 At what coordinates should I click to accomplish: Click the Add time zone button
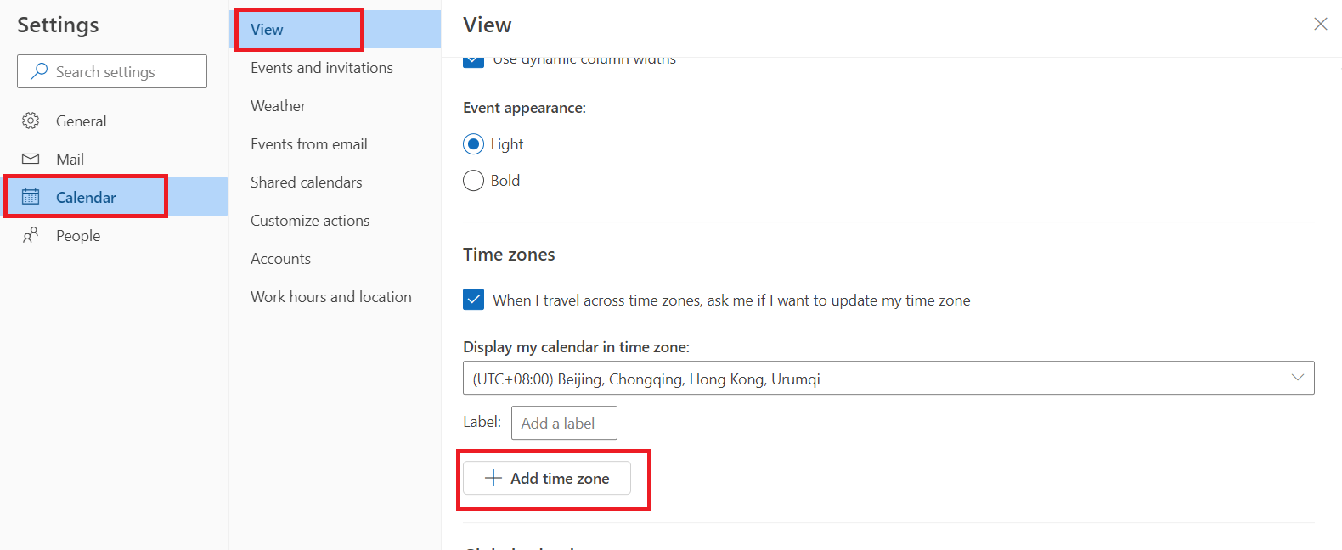coord(547,478)
